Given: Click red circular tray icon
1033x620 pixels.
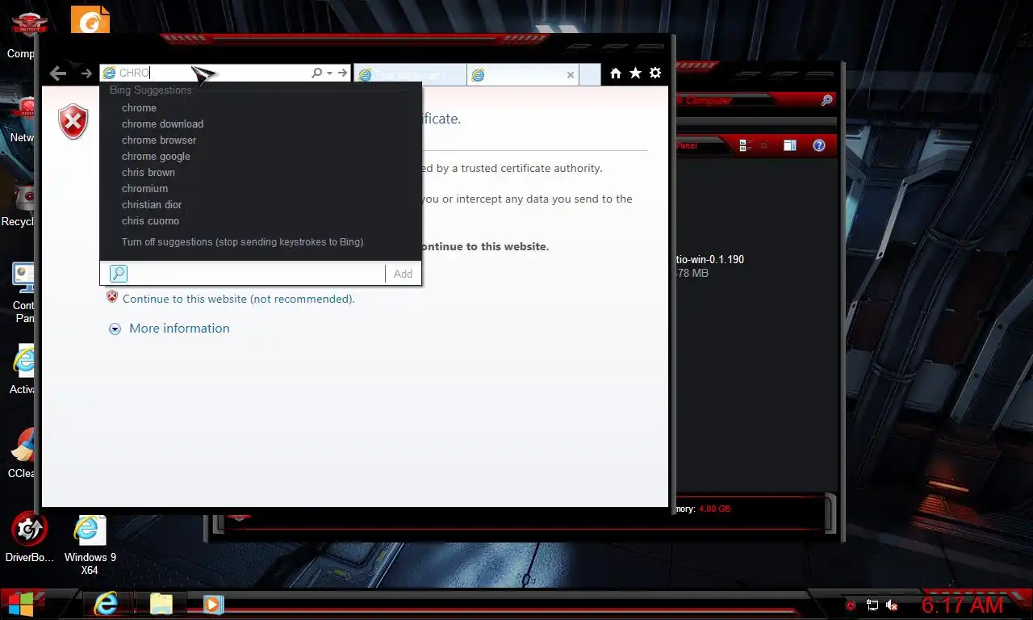Looking at the screenshot, I should [851, 605].
